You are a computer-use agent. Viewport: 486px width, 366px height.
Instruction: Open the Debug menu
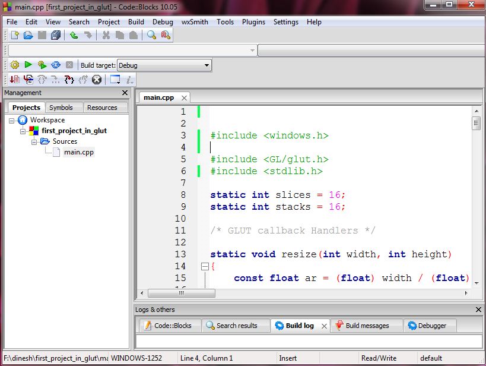click(x=163, y=22)
